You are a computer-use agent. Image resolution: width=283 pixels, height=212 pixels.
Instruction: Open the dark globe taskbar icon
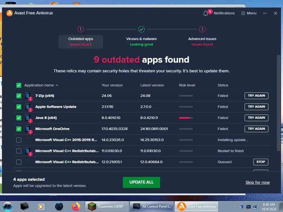59,206
